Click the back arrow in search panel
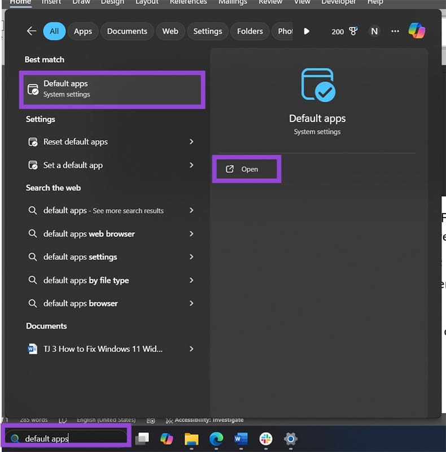 [32, 31]
